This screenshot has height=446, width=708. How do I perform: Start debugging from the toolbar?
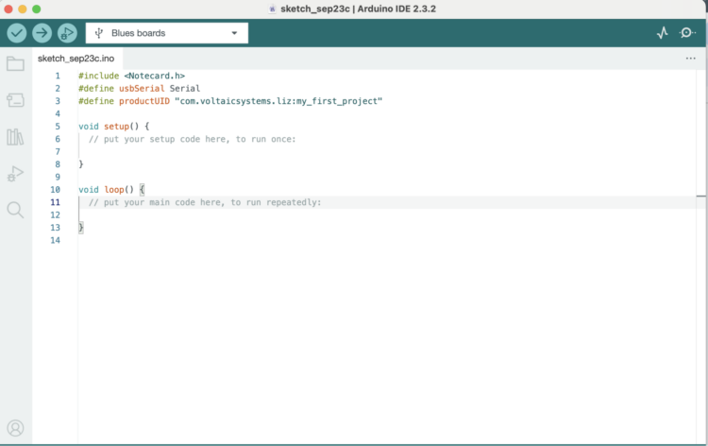67,33
